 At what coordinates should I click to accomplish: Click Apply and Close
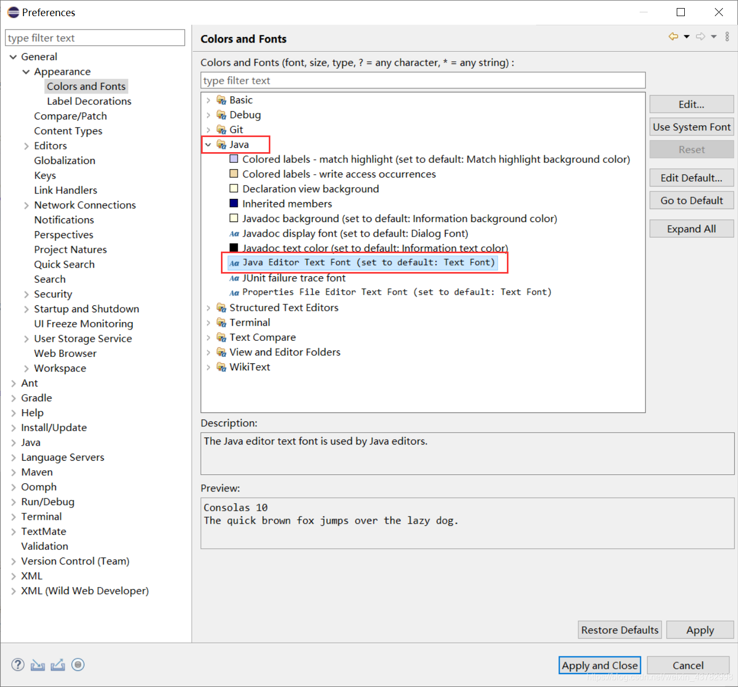tap(600, 665)
